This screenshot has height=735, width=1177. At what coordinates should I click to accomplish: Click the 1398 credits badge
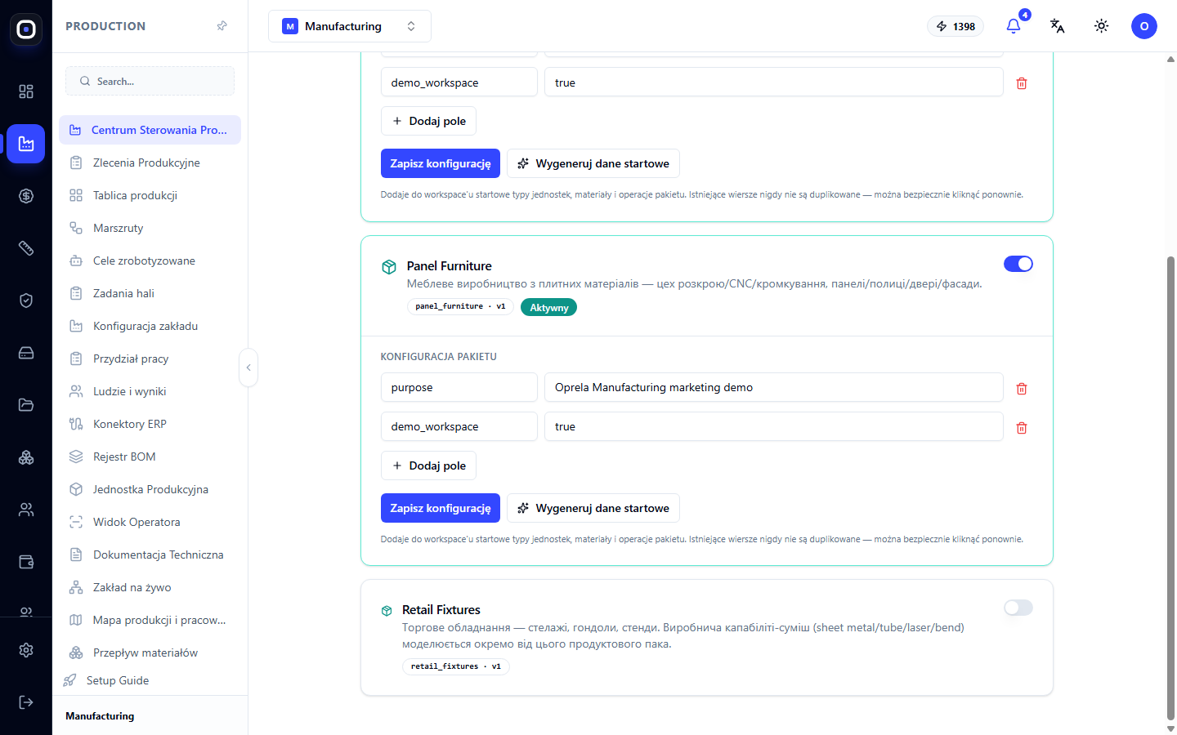(x=955, y=26)
